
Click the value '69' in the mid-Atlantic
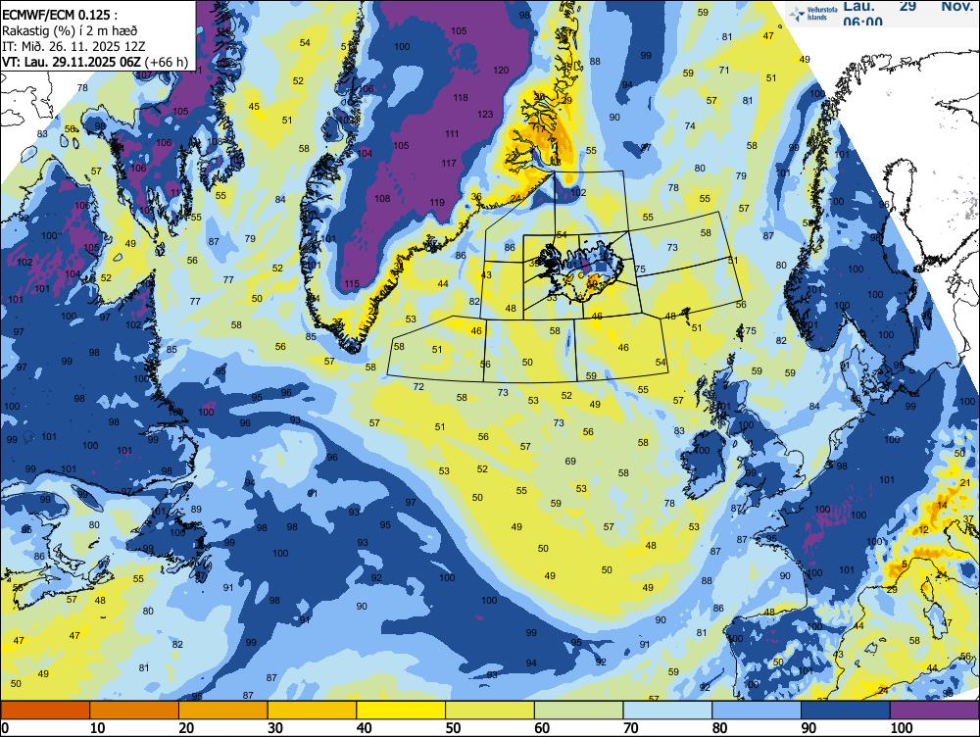click(570, 462)
